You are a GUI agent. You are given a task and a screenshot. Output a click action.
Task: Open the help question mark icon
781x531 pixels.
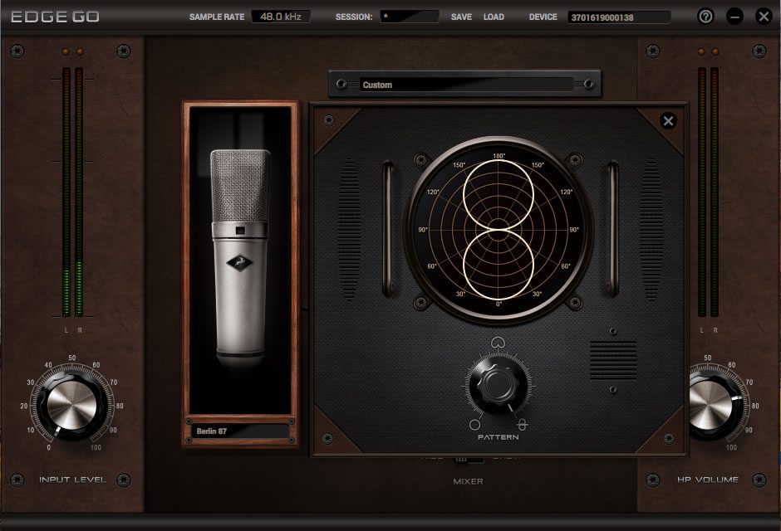click(705, 17)
